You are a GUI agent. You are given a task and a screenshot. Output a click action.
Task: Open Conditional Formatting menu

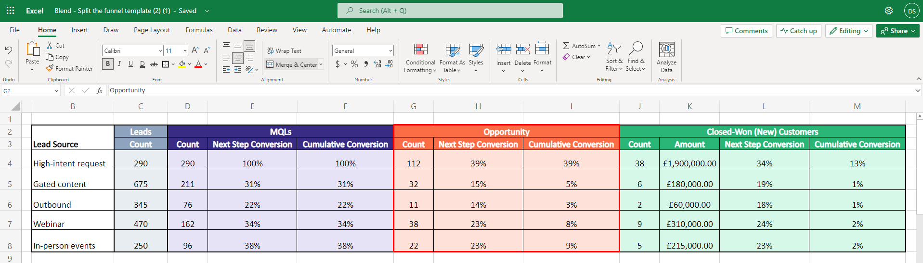pyautogui.click(x=420, y=57)
